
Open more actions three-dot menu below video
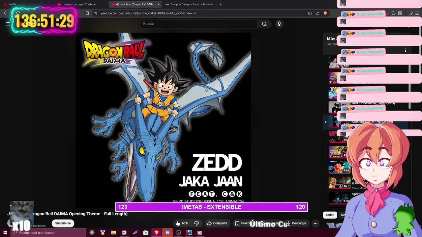point(316,223)
